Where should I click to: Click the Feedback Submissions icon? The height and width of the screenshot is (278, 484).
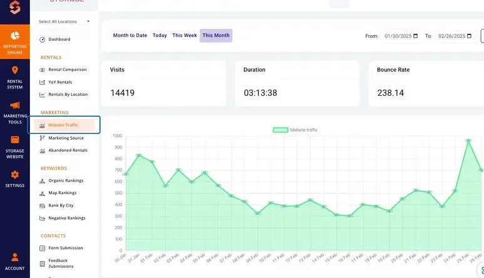(x=43, y=264)
